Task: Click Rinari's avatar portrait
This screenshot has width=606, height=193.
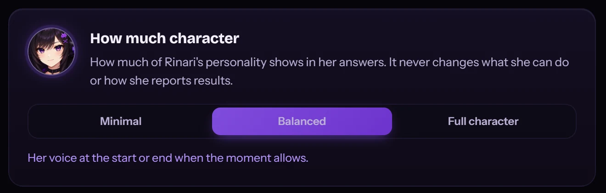Action: [x=51, y=51]
